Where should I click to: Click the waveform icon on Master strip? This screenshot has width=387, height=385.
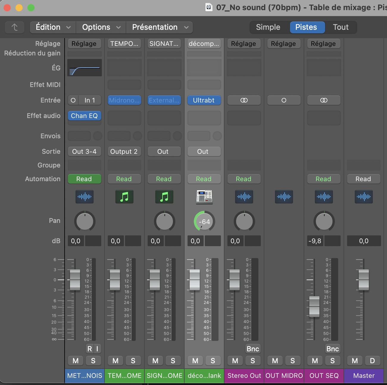click(363, 197)
